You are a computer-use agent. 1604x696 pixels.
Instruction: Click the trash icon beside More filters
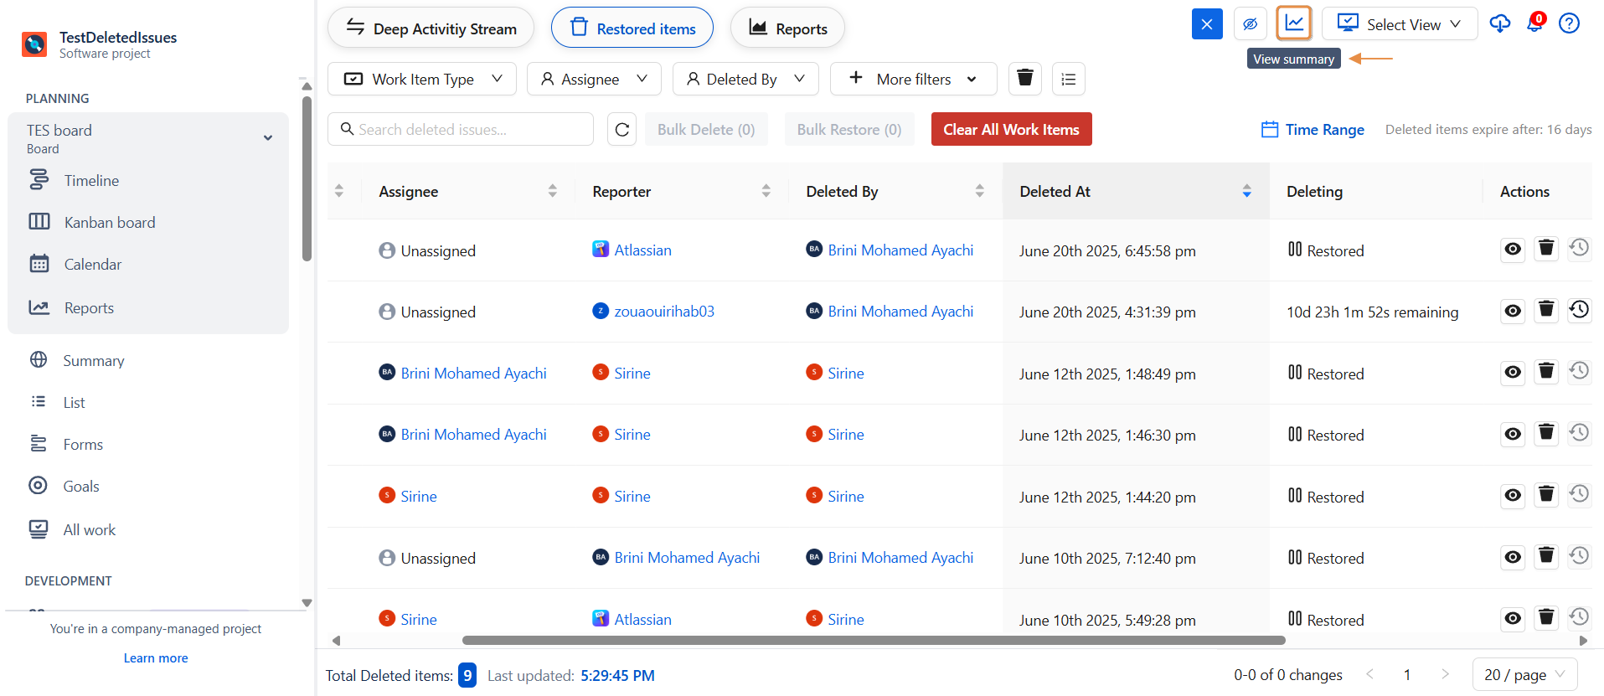(1024, 79)
